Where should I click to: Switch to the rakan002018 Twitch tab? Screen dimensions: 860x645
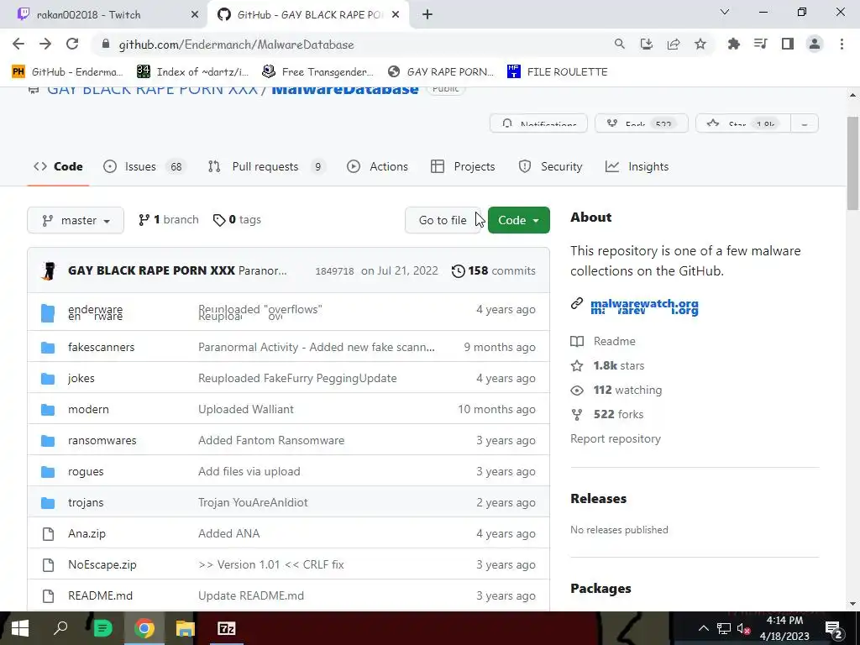[104, 15]
